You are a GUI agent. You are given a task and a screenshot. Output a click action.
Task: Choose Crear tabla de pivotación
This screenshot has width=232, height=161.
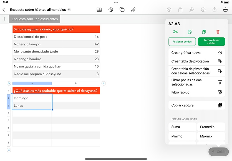[x=197, y=61]
